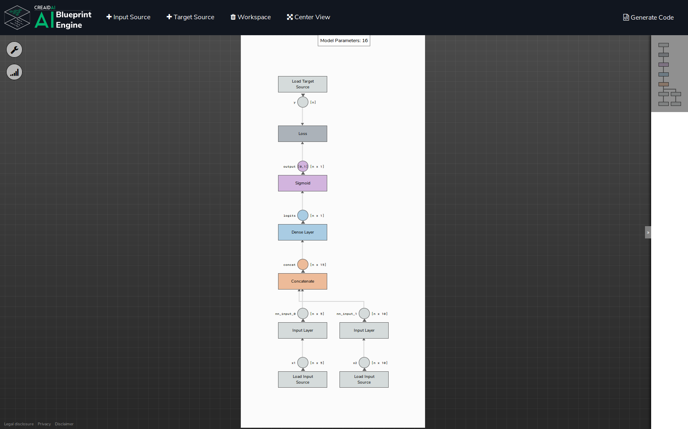Click the trash icon beside Workspace

(233, 17)
